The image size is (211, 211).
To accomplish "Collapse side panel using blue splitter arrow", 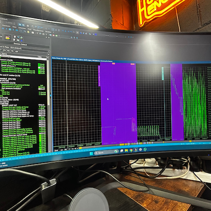I will [x=50, y=95].
